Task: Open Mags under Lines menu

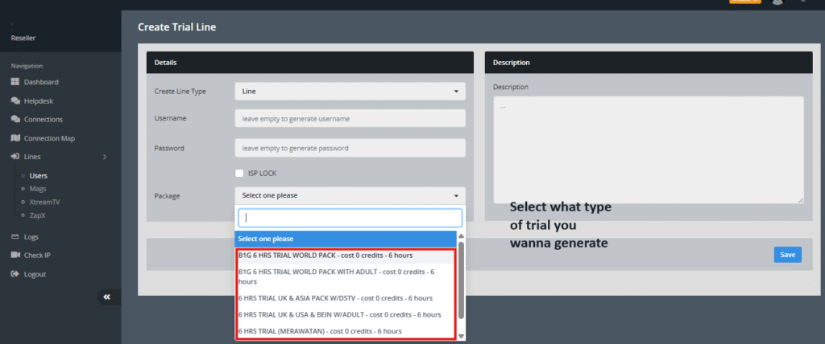Action: (x=38, y=188)
